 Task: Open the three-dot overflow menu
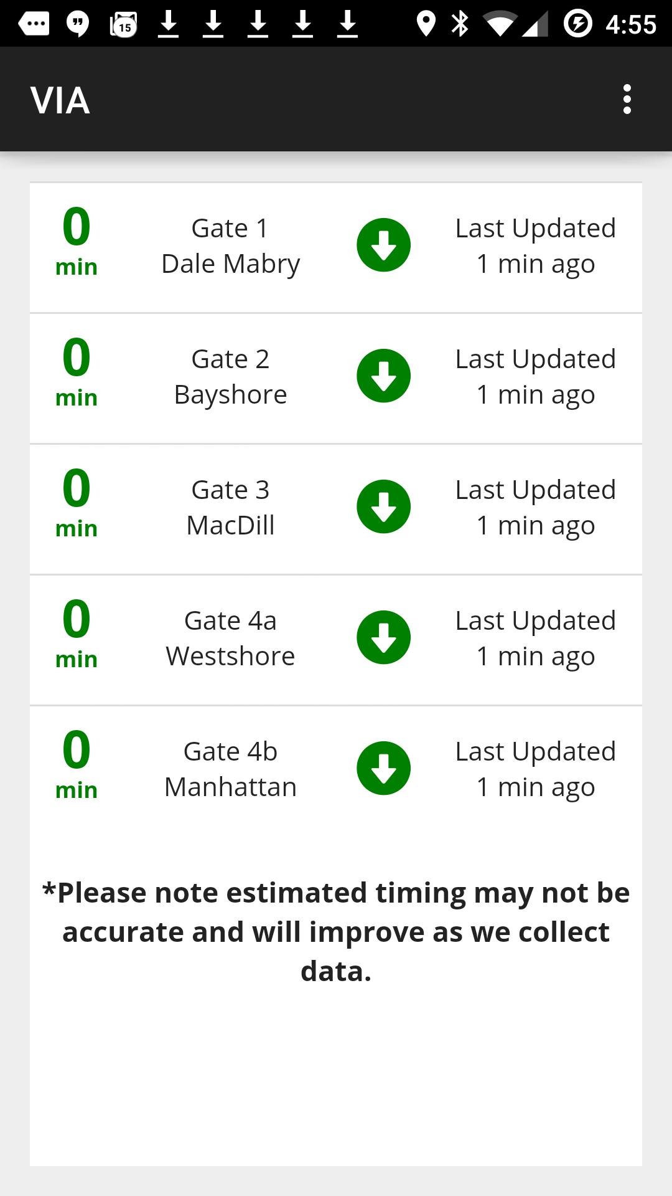[x=627, y=100]
